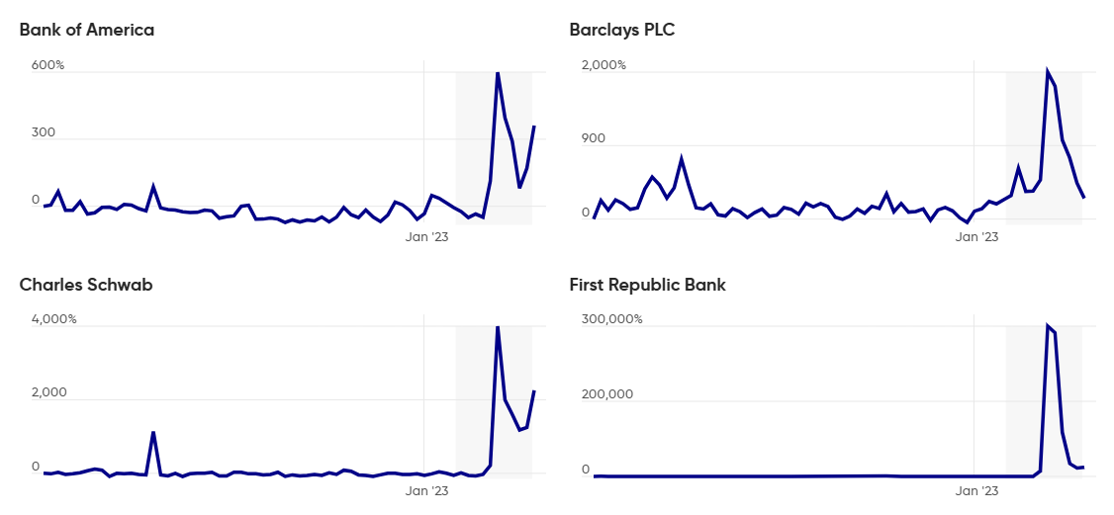Click the highest point on Barclays PLC line
The height and width of the screenshot is (515, 1114).
pos(1047,72)
